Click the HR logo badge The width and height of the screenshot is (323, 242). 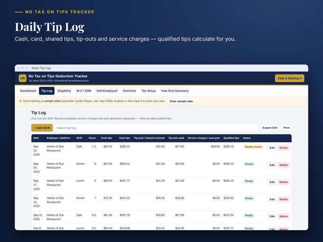[22, 78]
